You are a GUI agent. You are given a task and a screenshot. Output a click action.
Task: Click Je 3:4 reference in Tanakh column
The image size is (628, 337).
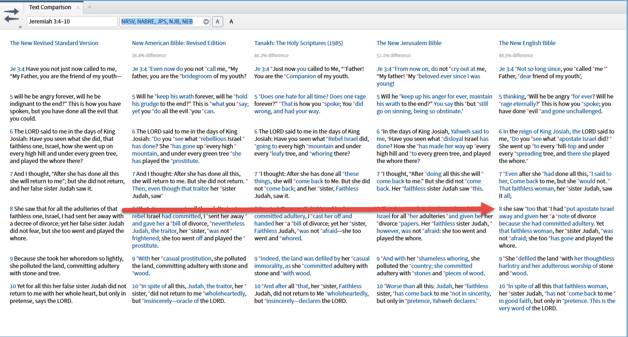click(x=261, y=69)
